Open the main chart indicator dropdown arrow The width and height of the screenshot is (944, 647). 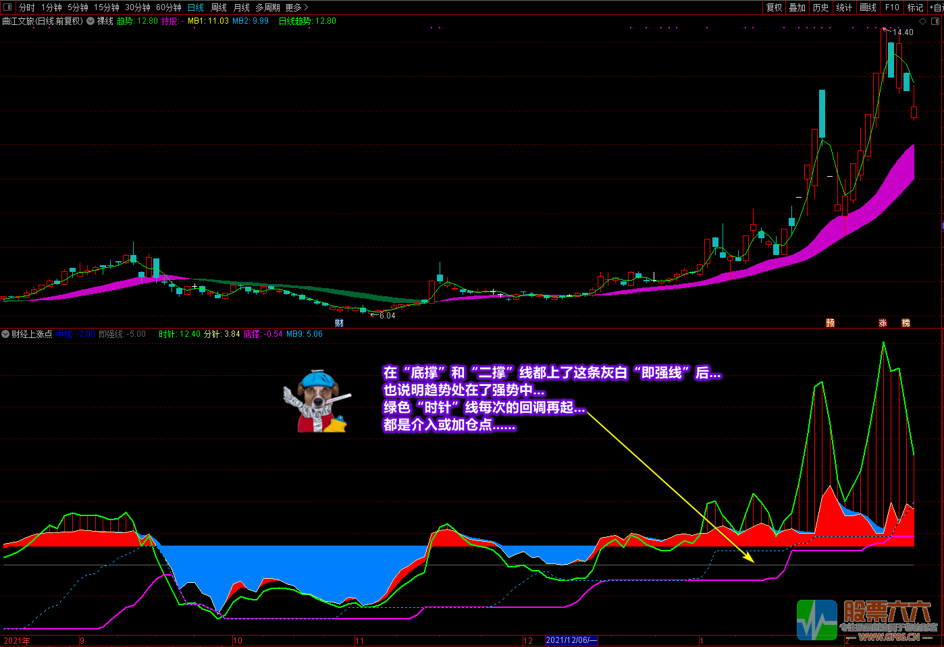tap(90, 21)
